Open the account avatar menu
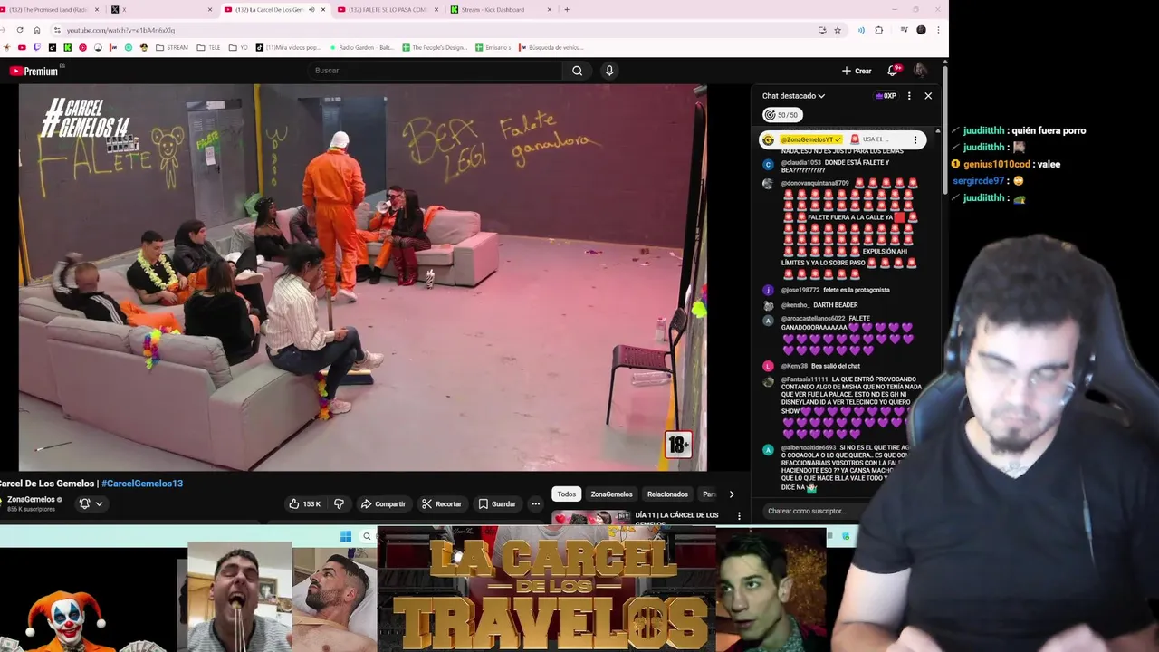This screenshot has height=652, width=1159. (x=920, y=71)
